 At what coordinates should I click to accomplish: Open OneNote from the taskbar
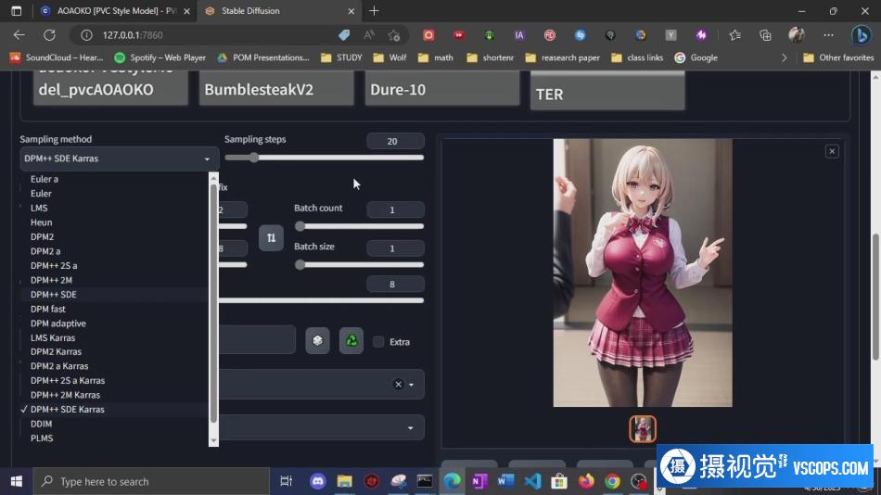[x=479, y=481]
